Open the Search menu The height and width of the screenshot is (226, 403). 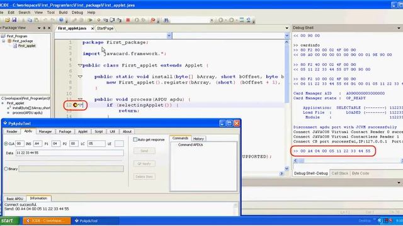click(x=25, y=13)
